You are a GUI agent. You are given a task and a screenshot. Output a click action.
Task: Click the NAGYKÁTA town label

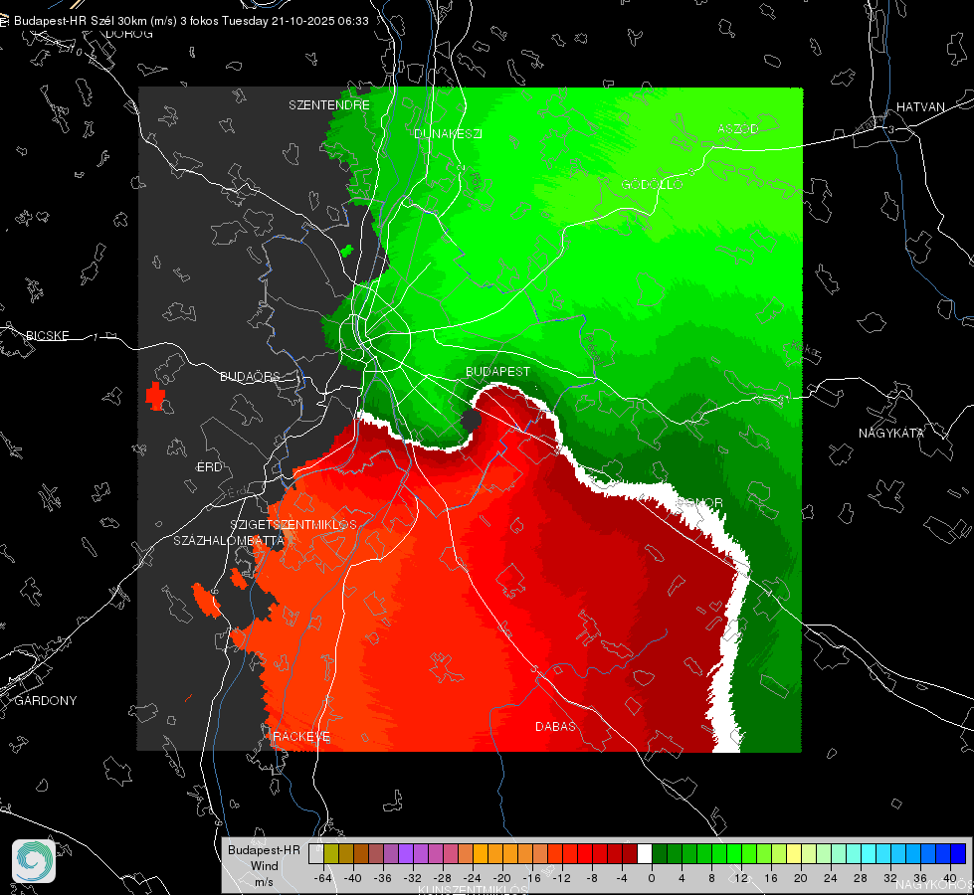(891, 433)
